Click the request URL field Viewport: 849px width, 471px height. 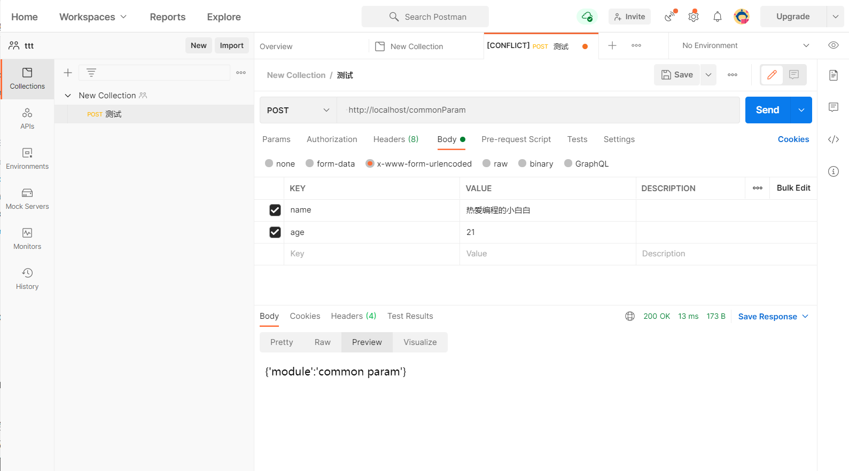539,110
